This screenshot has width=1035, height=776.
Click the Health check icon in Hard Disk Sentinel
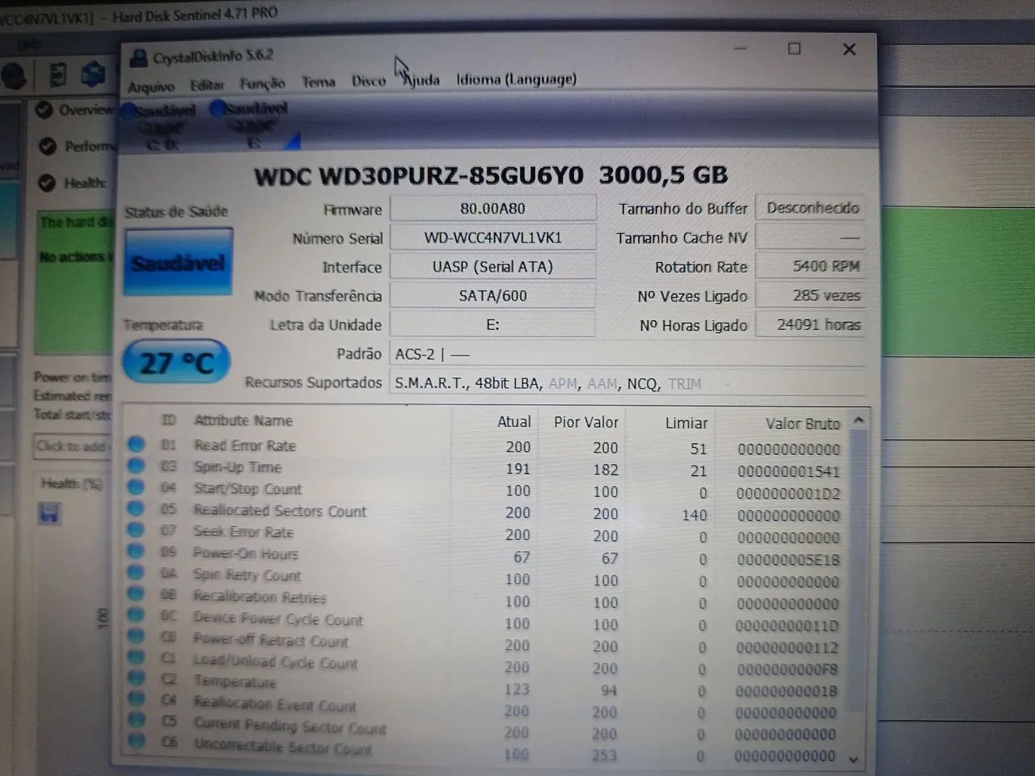coord(46,183)
